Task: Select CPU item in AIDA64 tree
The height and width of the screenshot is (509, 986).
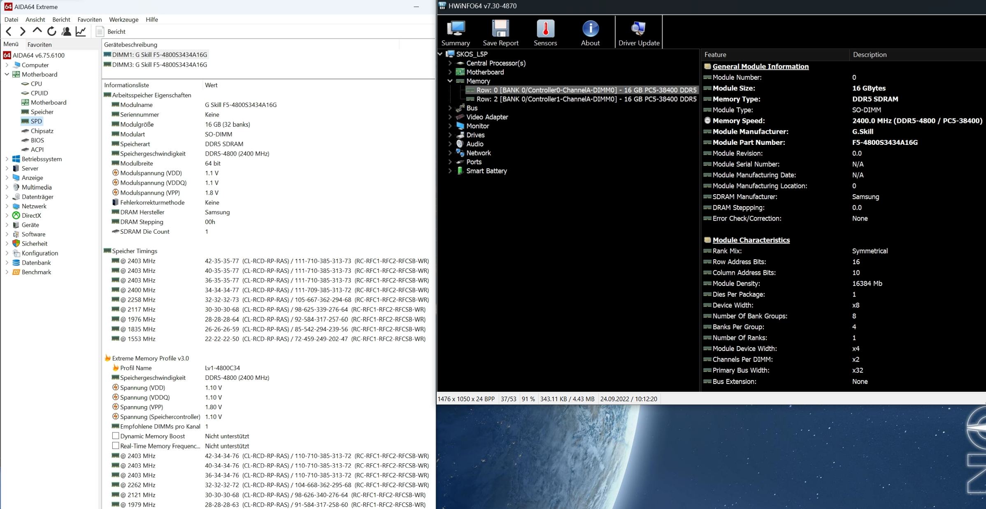Action: click(36, 84)
